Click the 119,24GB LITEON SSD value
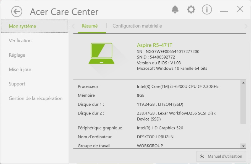The width and height of the screenshot is (251, 164). click(160, 105)
